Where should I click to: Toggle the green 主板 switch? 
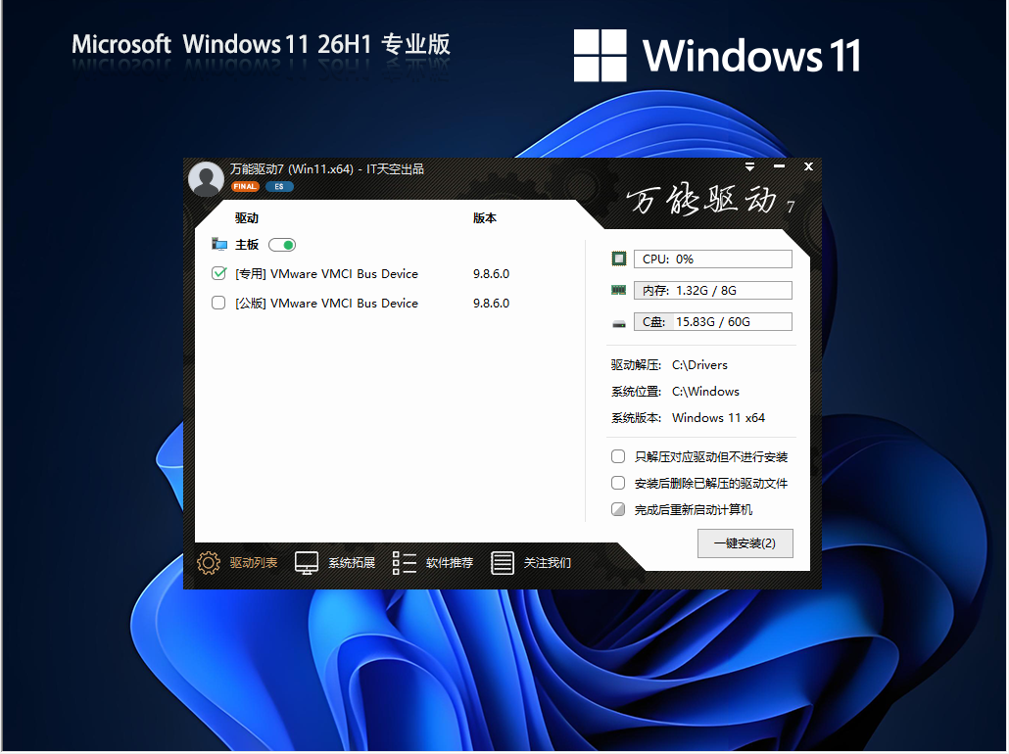click(282, 245)
